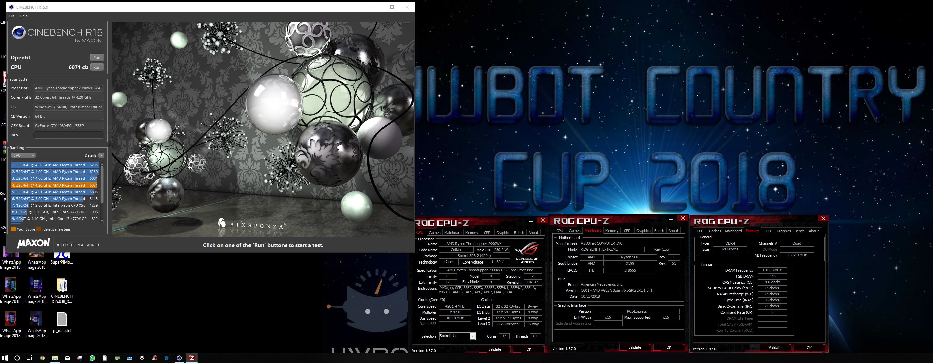The height and width of the screenshot is (363, 933).
Task: Click OK in the left CPU-Z window
Action: [x=529, y=349]
